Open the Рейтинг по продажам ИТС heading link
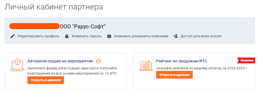The width and height of the screenshot is (260, 94). (182, 61)
